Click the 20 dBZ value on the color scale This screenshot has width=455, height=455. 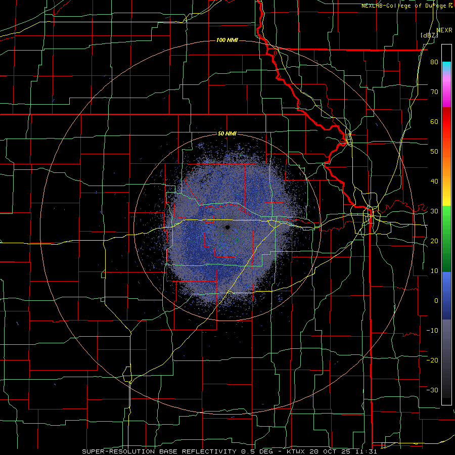[x=434, y=241]
